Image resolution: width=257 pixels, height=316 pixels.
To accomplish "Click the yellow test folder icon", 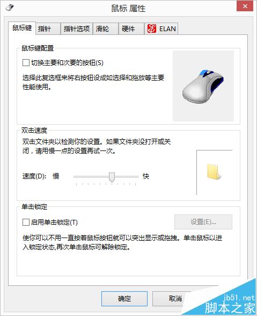I will 214,172.
